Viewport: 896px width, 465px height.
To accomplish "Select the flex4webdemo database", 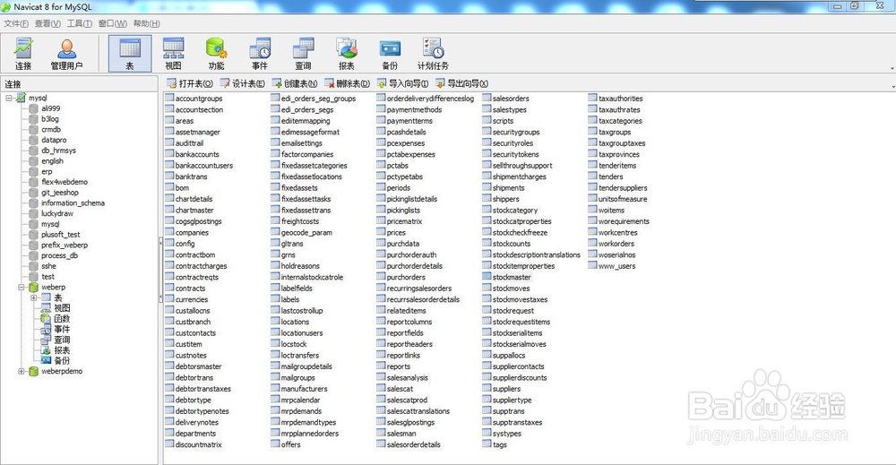I will click(64, 182).
